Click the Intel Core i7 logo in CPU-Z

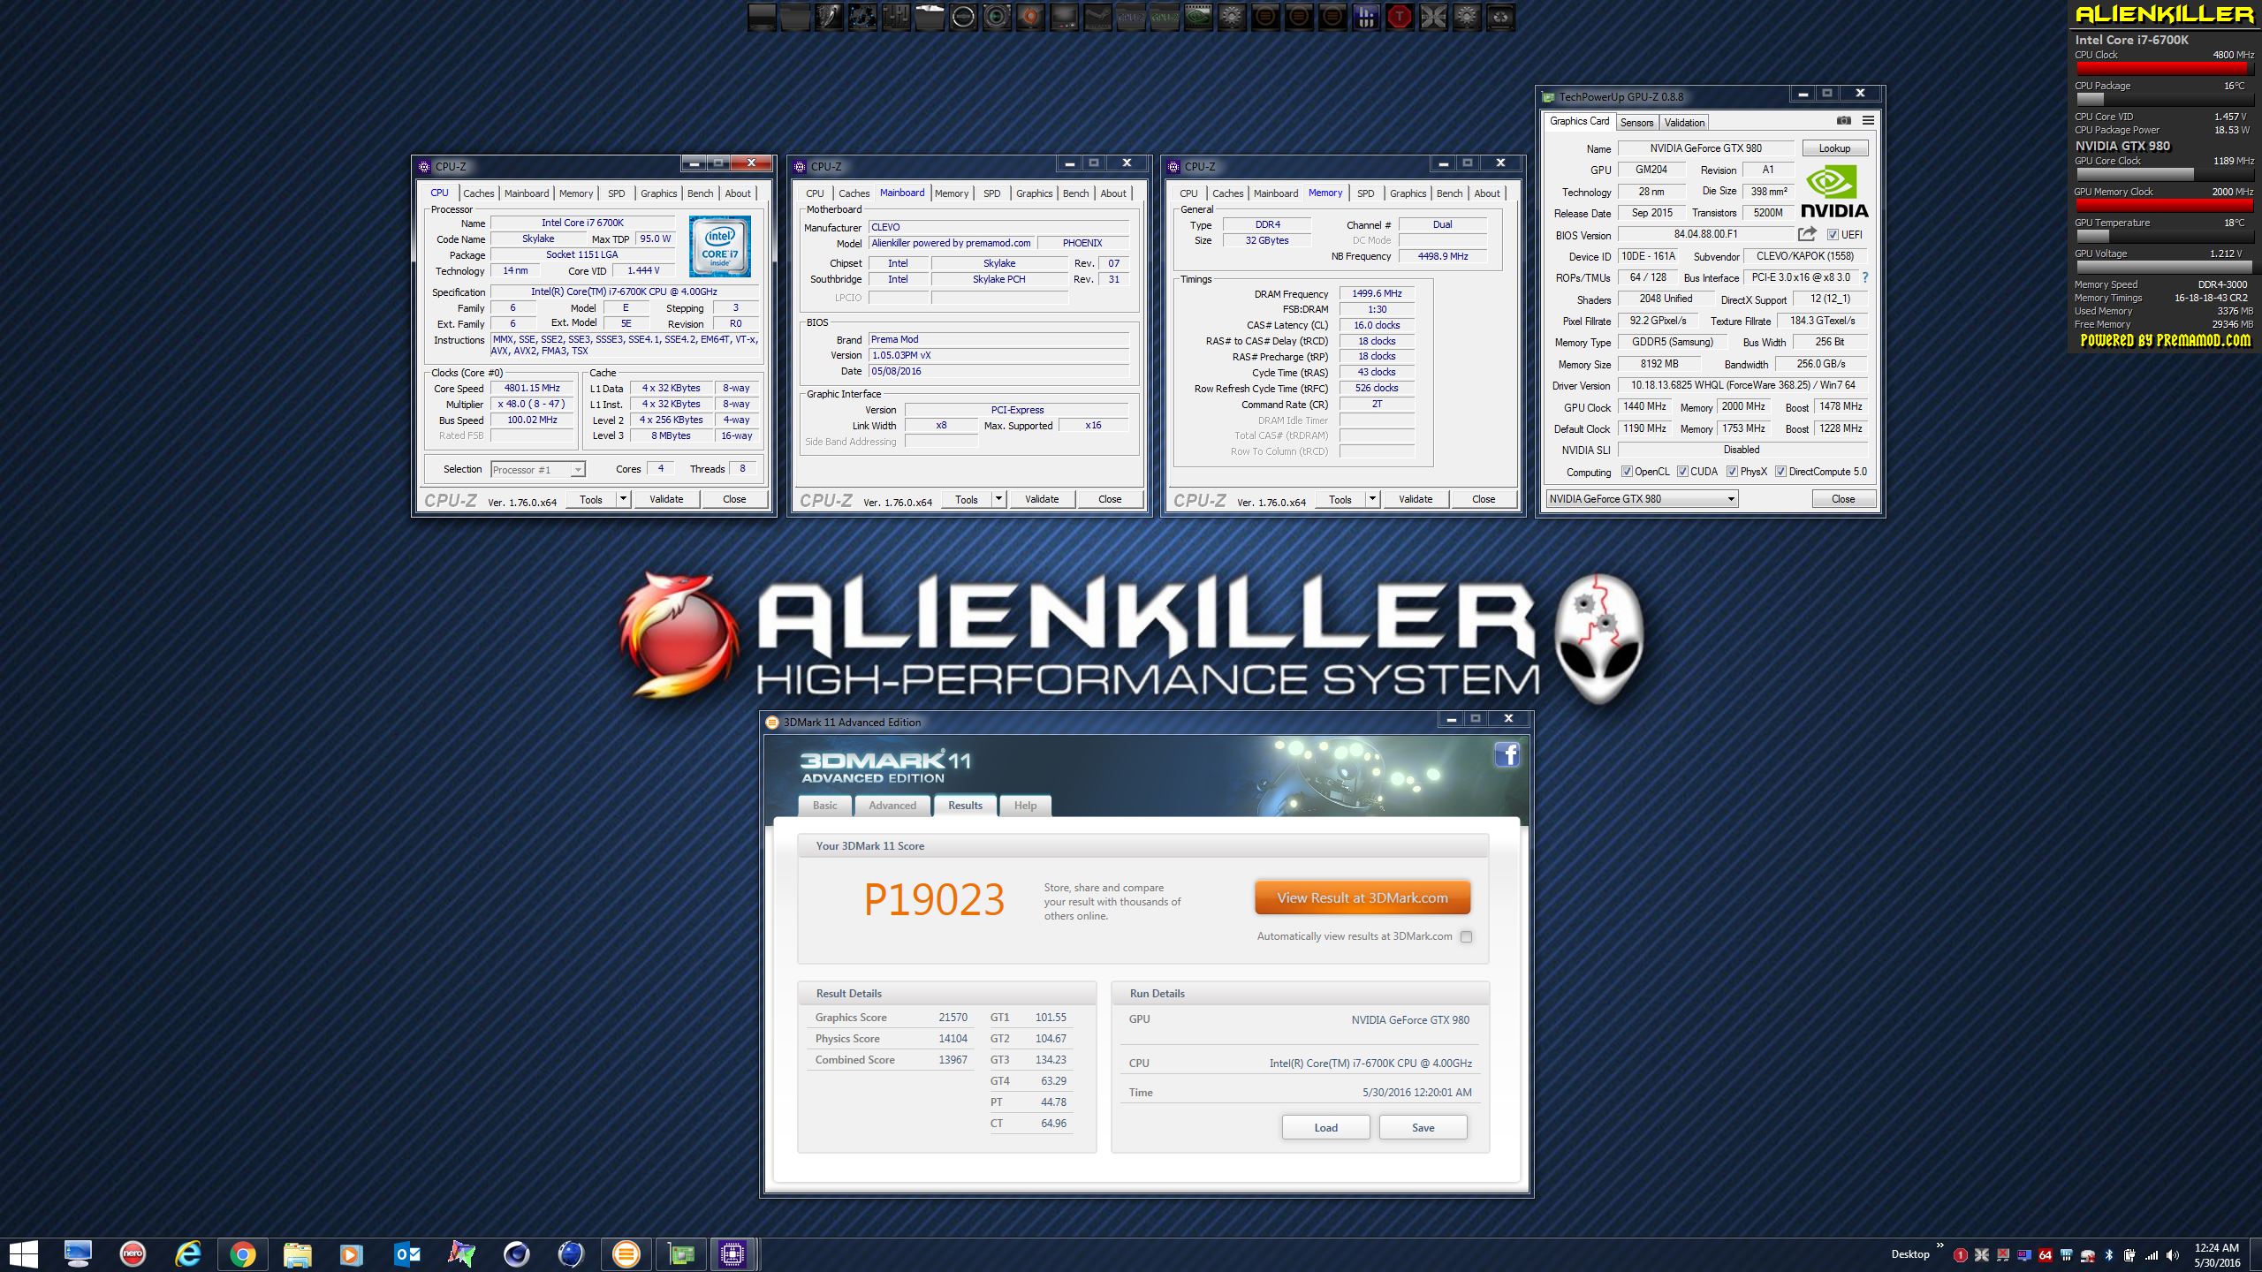coord(720,246)
